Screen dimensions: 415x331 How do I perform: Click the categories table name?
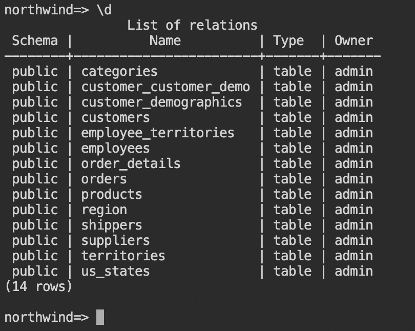pos(119,72)
